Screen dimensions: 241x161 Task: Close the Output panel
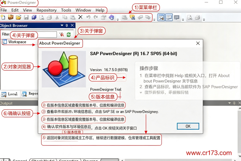(x=239, y=103)
